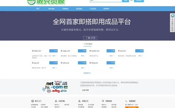Open the baidu.com domain listing
This screenshot has width=175, height=108.
[37, 51]
